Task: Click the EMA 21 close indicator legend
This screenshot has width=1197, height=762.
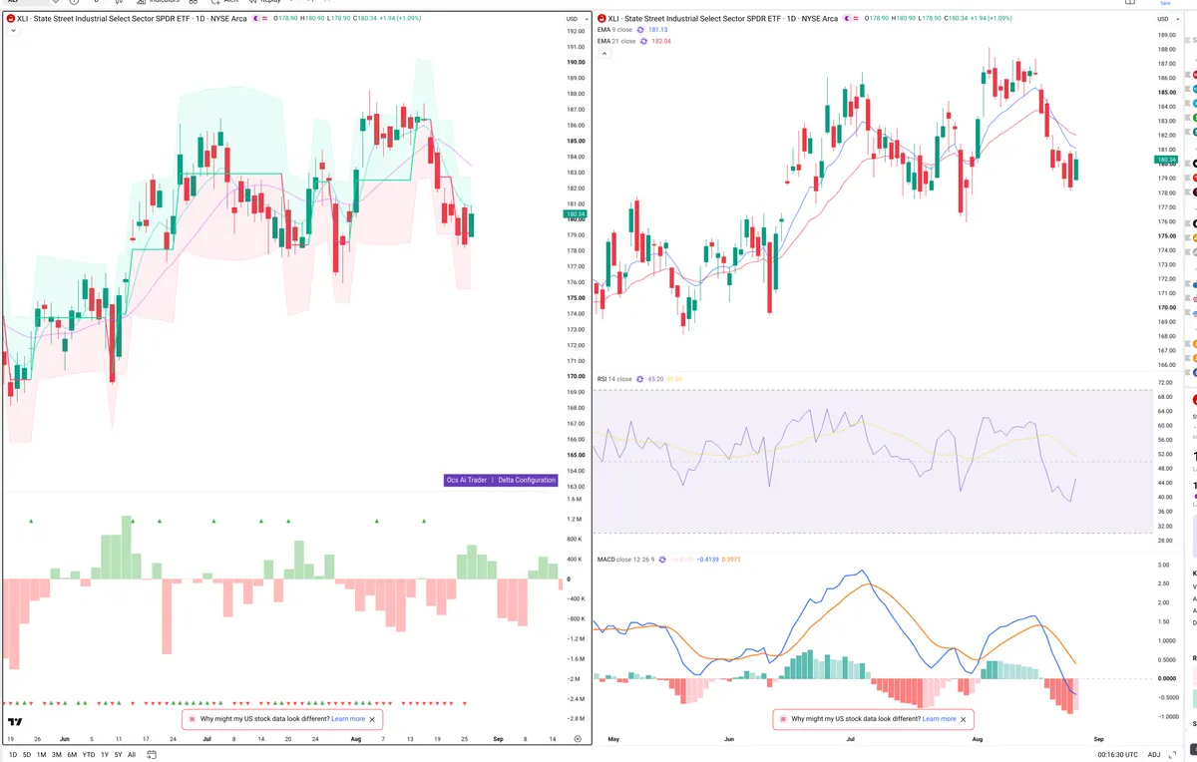Action: coord(615,41)
